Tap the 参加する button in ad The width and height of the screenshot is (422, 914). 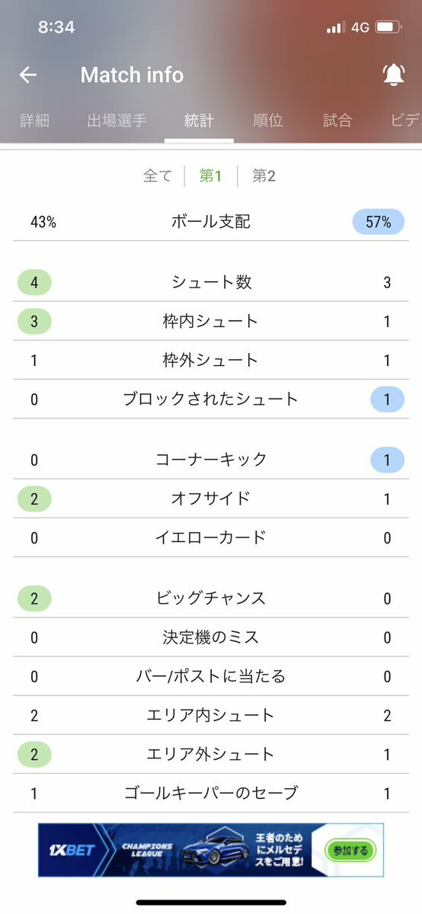pyautogui.click(x=350, y=851)
